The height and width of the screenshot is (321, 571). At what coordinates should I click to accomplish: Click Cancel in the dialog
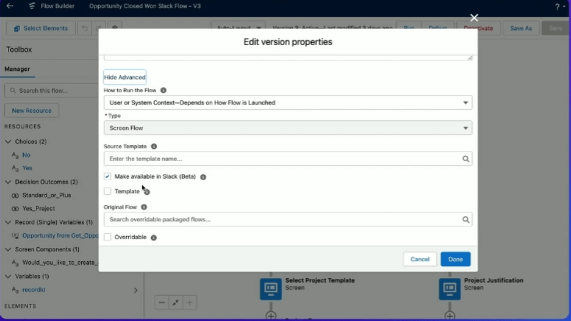coord(420,259)
